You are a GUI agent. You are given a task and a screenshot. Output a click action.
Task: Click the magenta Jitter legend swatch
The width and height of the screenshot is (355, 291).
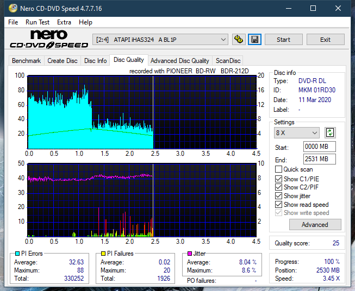coord(190,254)
